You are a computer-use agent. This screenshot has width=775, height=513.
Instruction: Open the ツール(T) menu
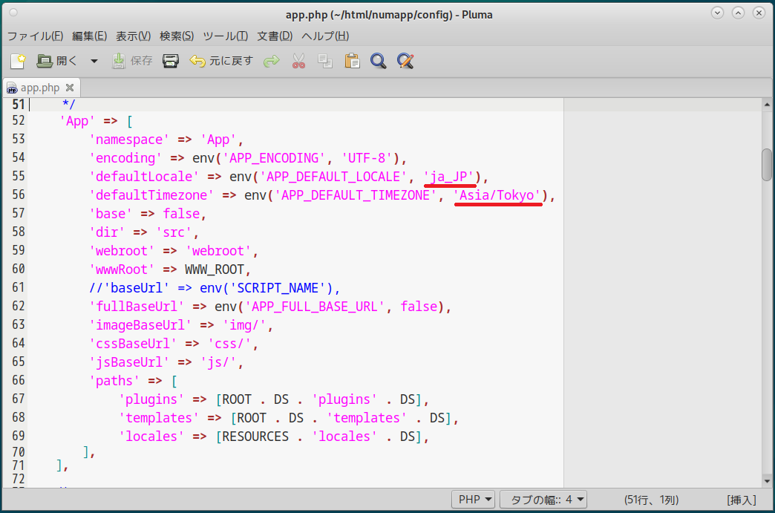[226, 36]
